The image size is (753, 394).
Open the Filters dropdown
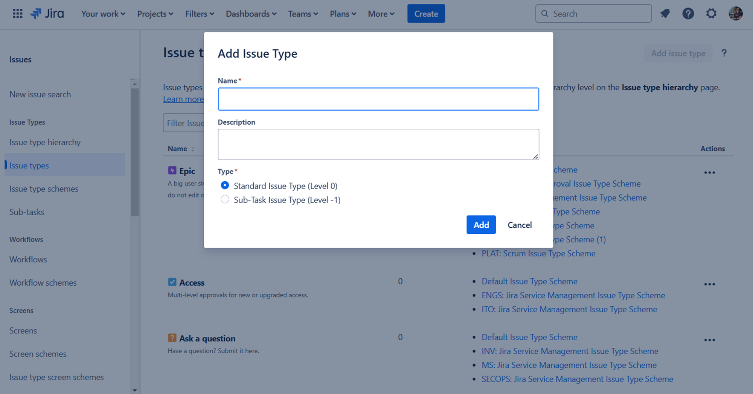tap(199, 14)
